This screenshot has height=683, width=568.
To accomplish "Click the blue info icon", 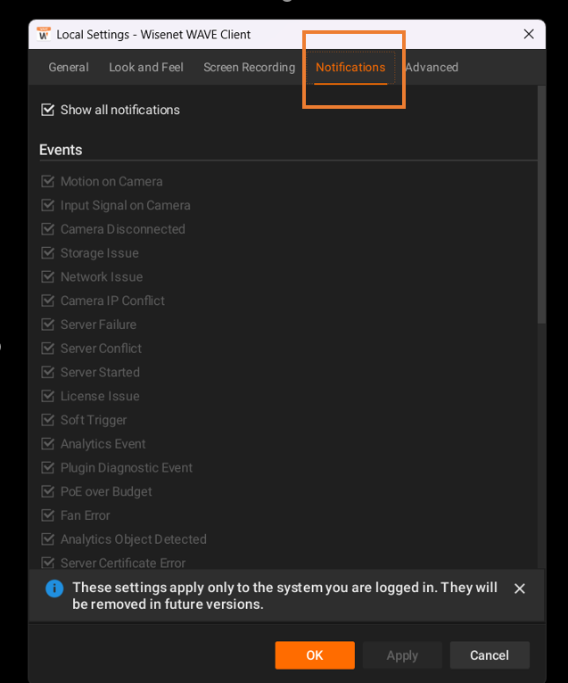I will 54,588.
